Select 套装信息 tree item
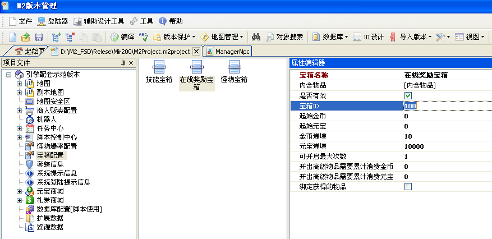This screenshot has width=492, height=239. pos(50,164)
